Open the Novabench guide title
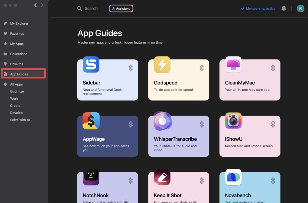This screenshot has width=308, height=203. pyautogui.click(x=238, y=195)
